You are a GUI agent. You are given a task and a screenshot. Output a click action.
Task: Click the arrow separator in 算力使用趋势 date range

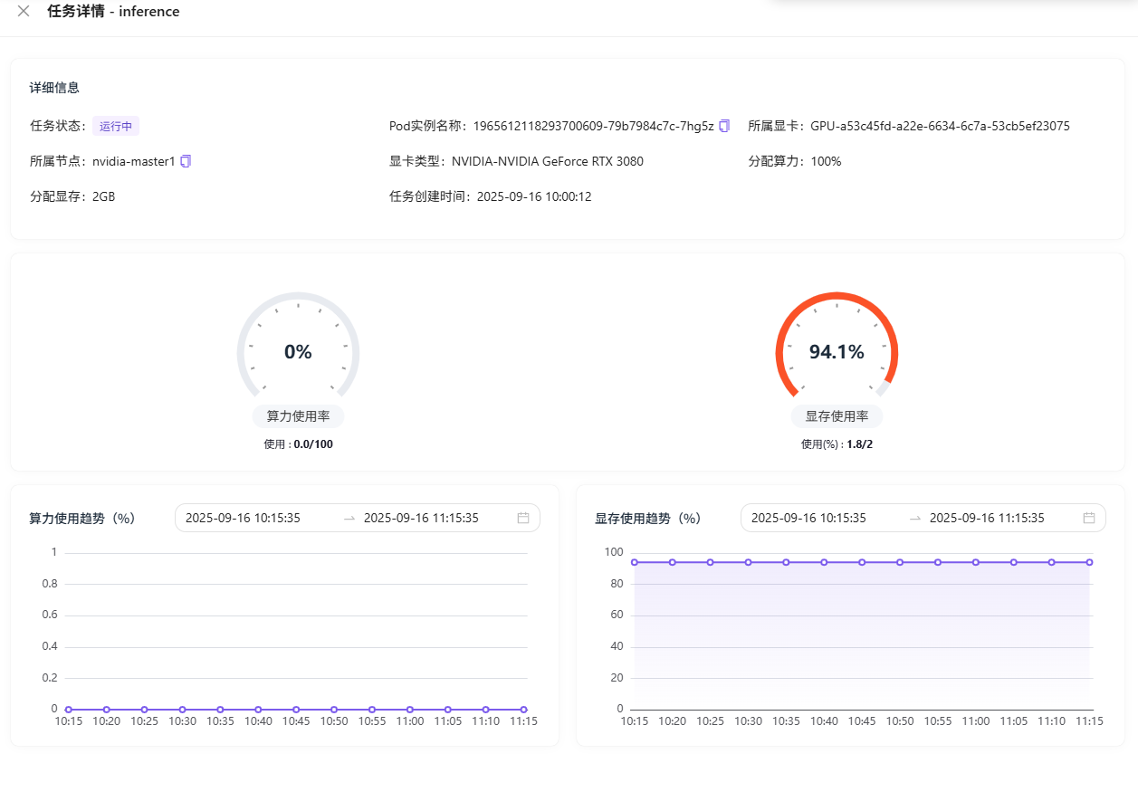(349, 518)
